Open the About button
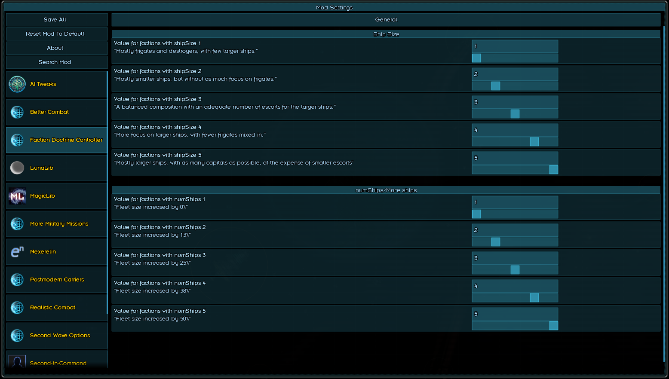The image size is (669, 379). tap(55, 48)
